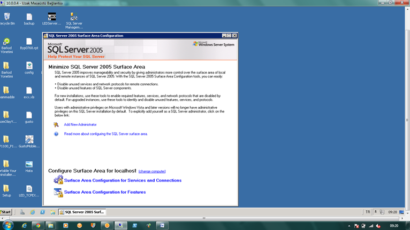Open media player on local taskbar
The width and height of the screenshot is (410, 230).
[x=66, y=226]
